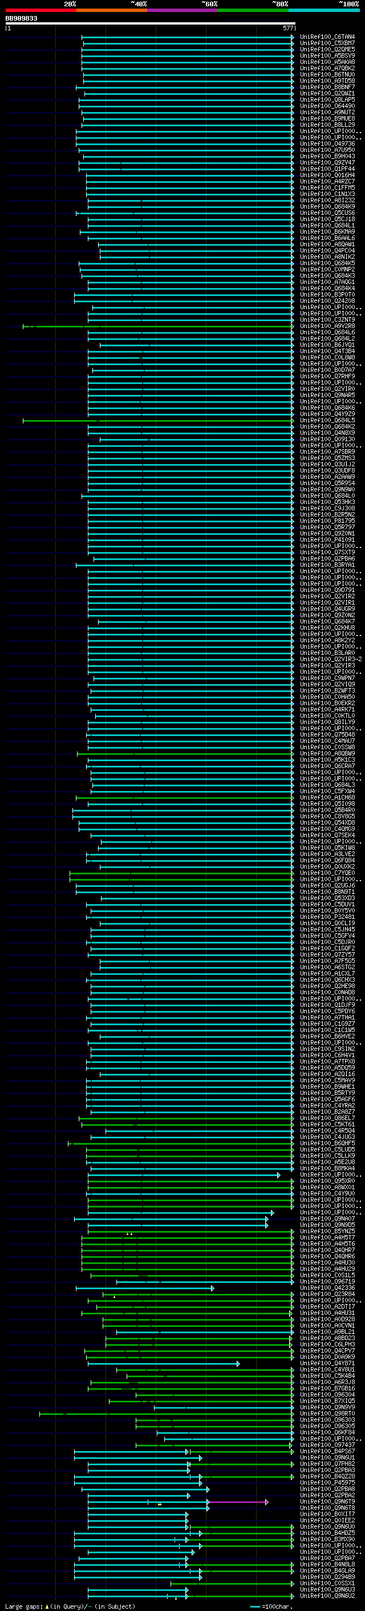Select the UniRef100_Q5CUS6 label

click(x=327, y=213)
